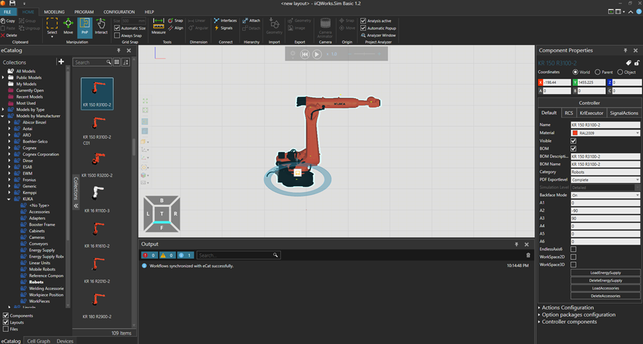This screenshot has width=643, height=344.
Task: Select KR 16 R1100-3 robot thumbnail
Action: 97,193
